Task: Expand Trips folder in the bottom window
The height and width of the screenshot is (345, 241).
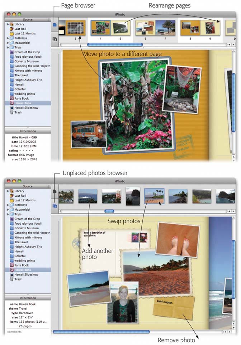Action: tap(8, 214)
